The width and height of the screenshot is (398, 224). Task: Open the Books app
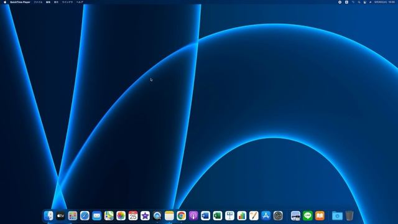click(x=320, y=216)
